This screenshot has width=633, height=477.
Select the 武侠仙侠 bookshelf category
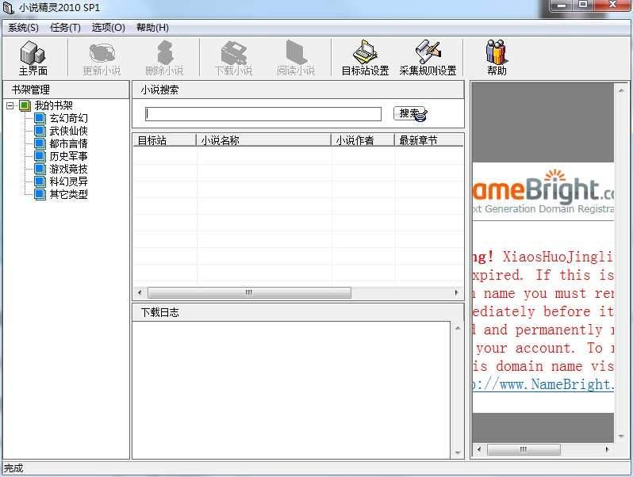click(x=68, y=131)
